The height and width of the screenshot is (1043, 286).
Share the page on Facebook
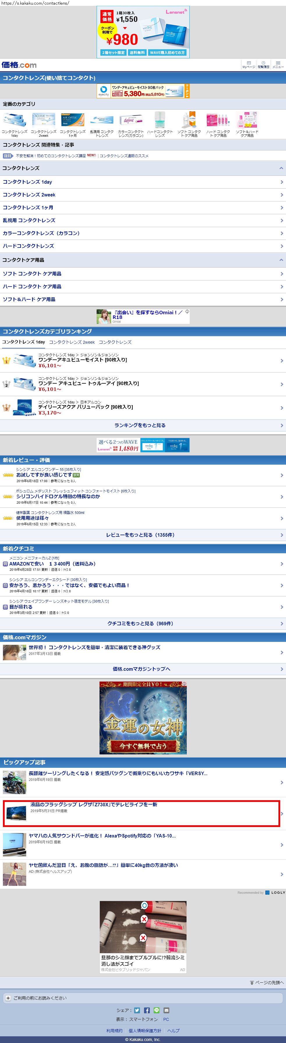tap(147, 1010)
